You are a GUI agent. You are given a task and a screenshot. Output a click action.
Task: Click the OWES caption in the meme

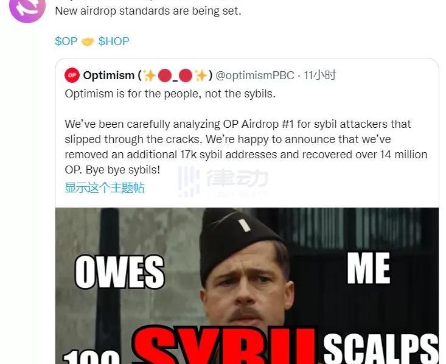point(119,272)
